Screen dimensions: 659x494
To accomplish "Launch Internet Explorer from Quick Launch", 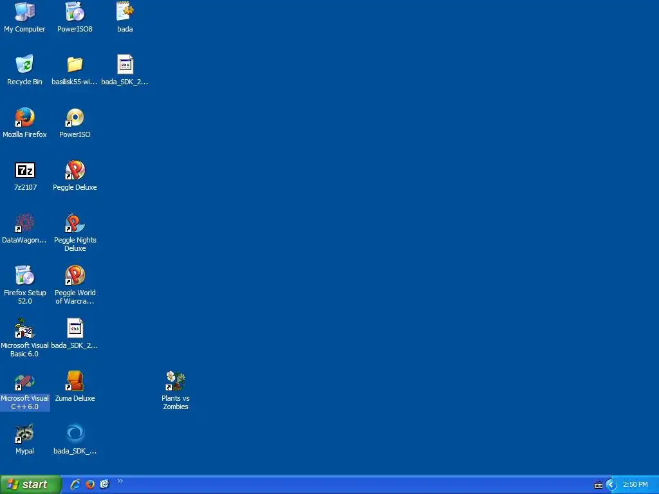I will (x=75, y=484).
